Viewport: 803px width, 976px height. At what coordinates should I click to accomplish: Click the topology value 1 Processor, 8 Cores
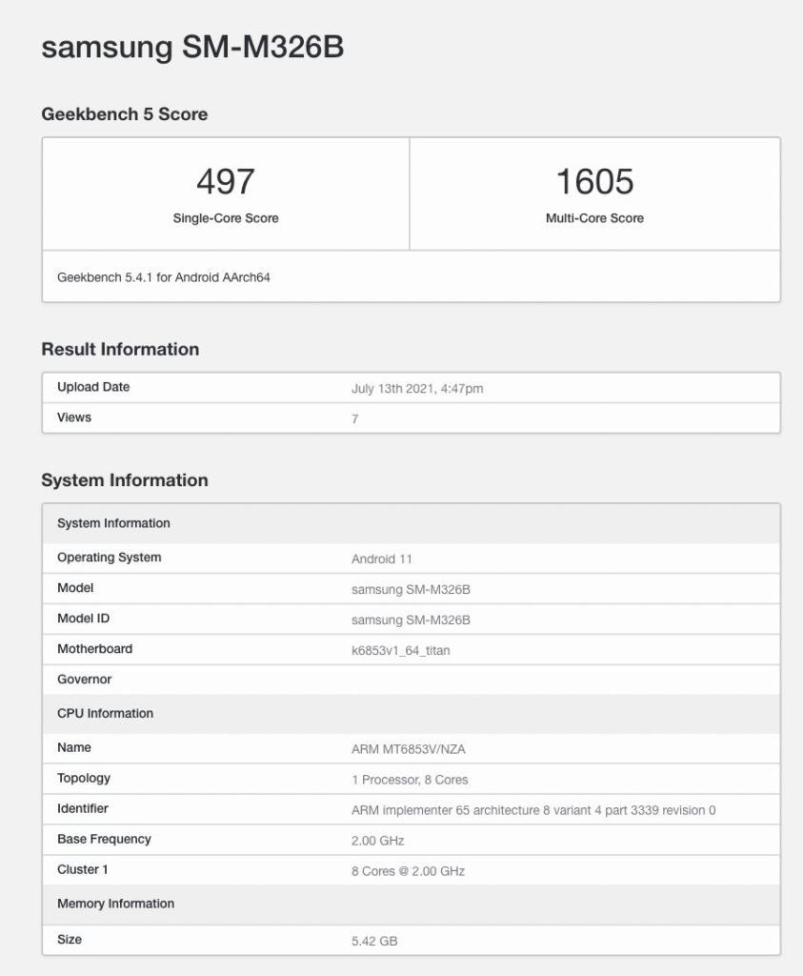(x=410, y=780)
